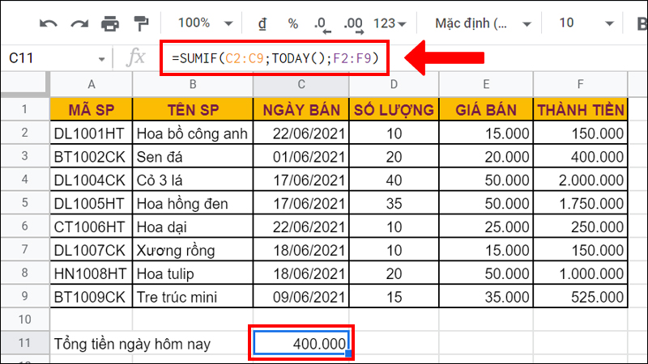Select row 11 header
648x364 pixels.
(x=24, y=344)
